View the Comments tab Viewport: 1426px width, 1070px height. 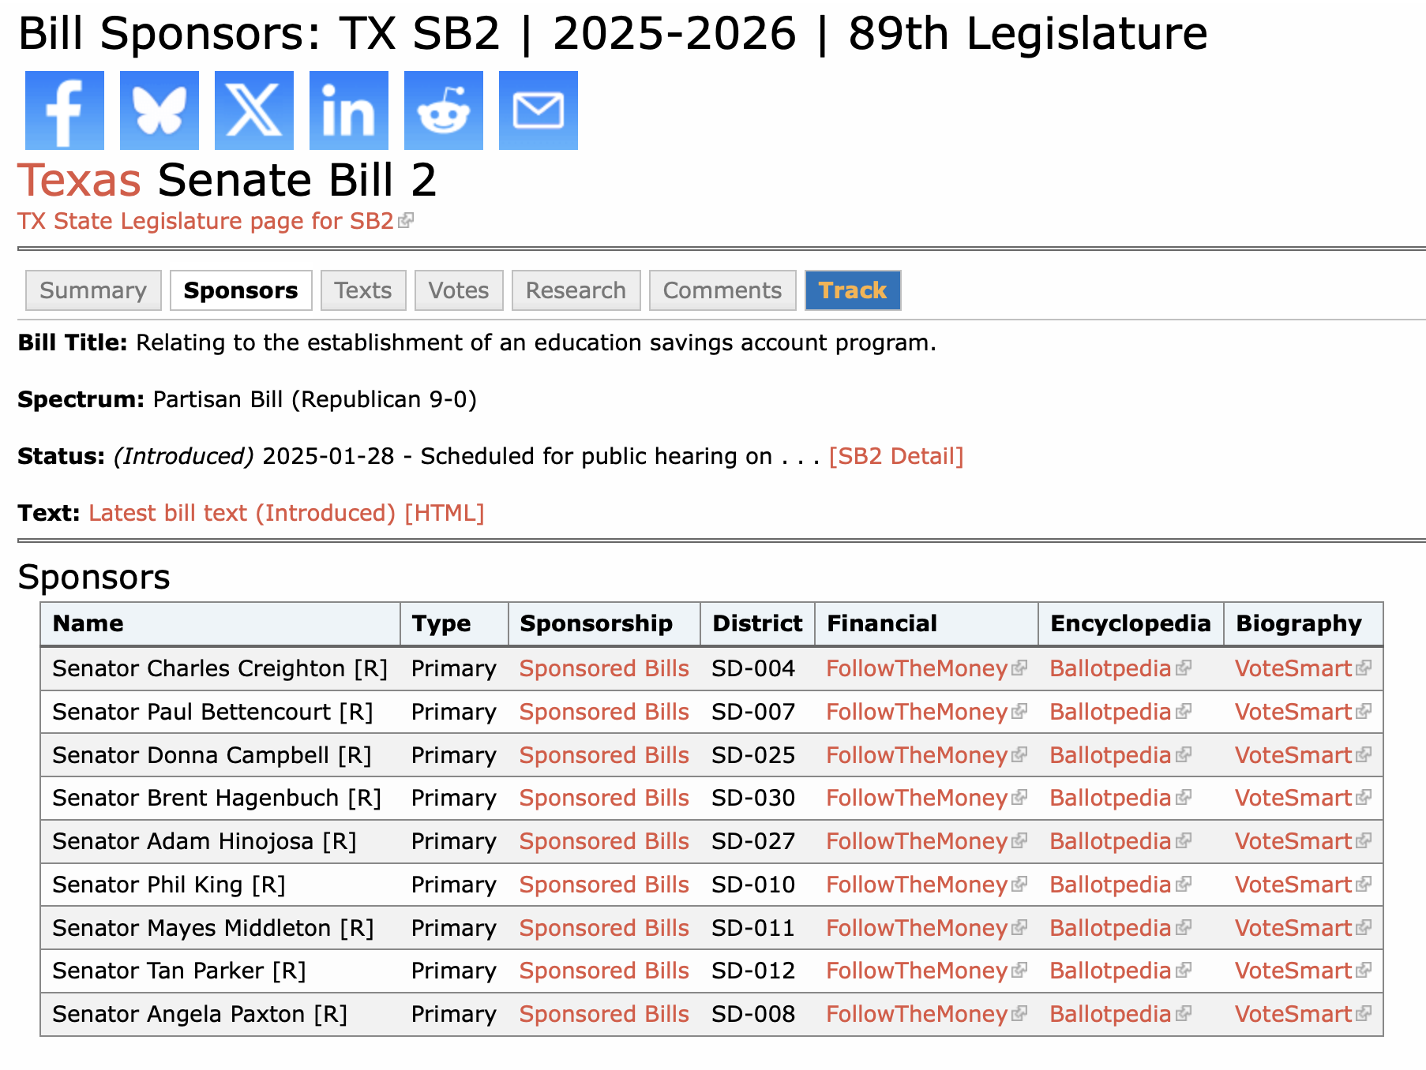coord(722,290)
